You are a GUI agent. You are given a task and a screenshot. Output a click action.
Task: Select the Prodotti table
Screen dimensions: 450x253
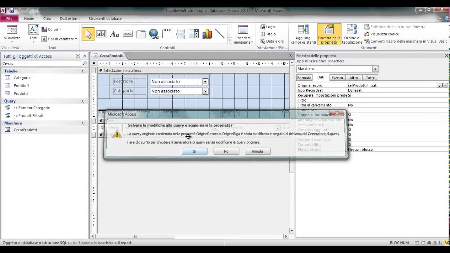[21, 93]
